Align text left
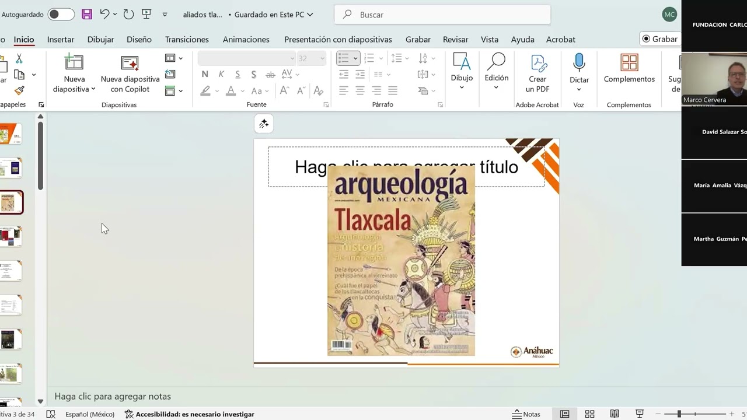Viewport: 747px width, 420px height. (344, 90)
